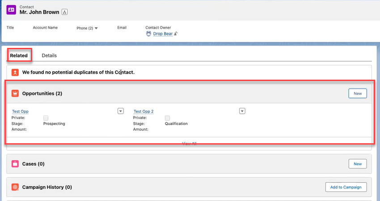
Task: Click the Drop Bear owner avatar icon
Action: coord(149,34)
